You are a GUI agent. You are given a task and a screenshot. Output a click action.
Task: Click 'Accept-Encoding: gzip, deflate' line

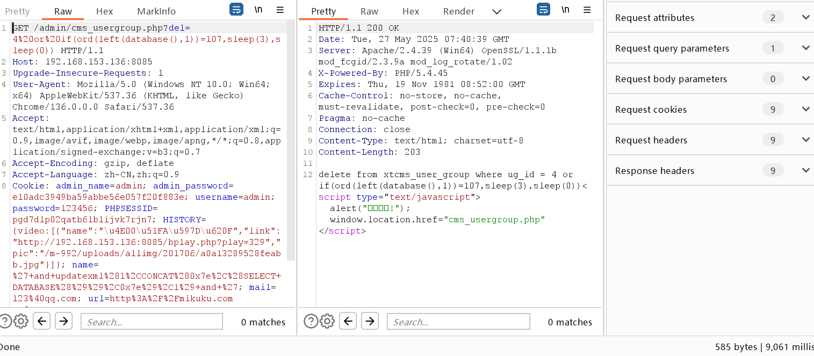pyautogui.click(x=93, y=163)
